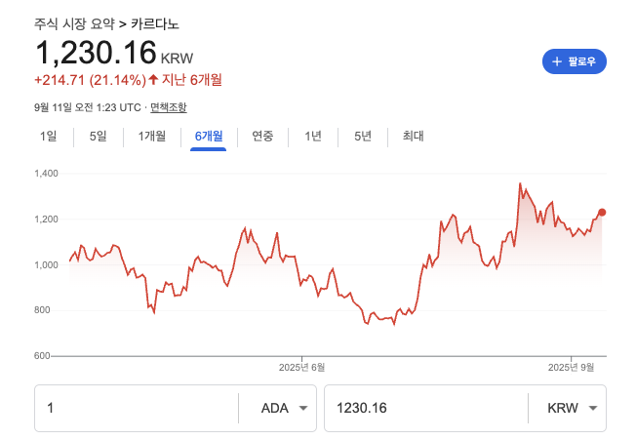Image resolution: width=636 pixels, height=440 pixels.
Task: Select the 6개월 time range tab
Action: tap(209, 137)
